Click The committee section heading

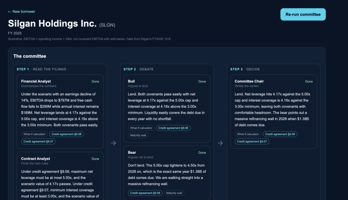[30, 56]
